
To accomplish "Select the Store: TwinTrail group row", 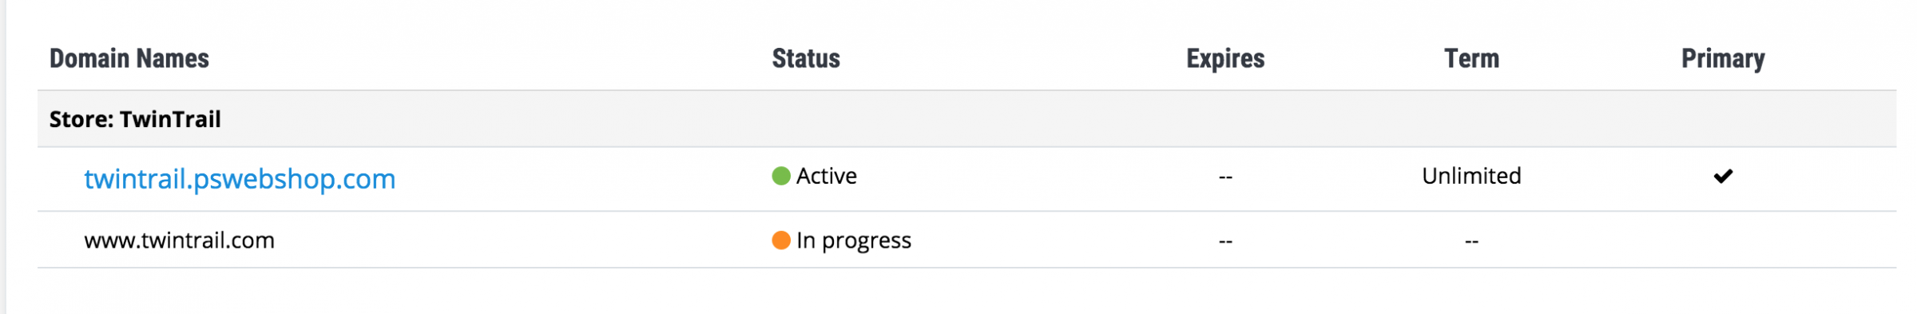I will pos(966,119).
